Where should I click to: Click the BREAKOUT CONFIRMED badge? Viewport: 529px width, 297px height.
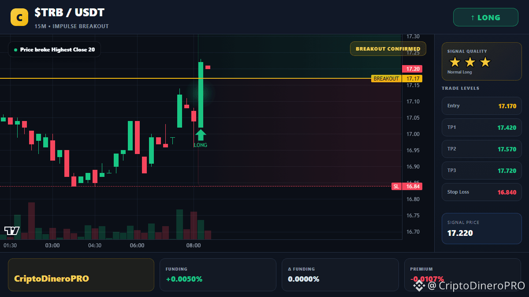pos(388,49)
